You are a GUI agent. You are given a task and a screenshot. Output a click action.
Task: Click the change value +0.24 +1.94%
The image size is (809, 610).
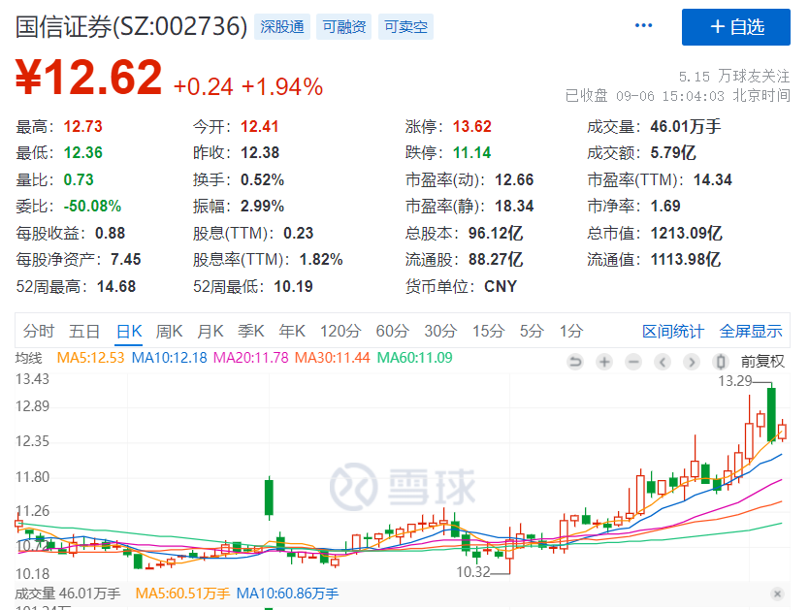click(248, 86)
